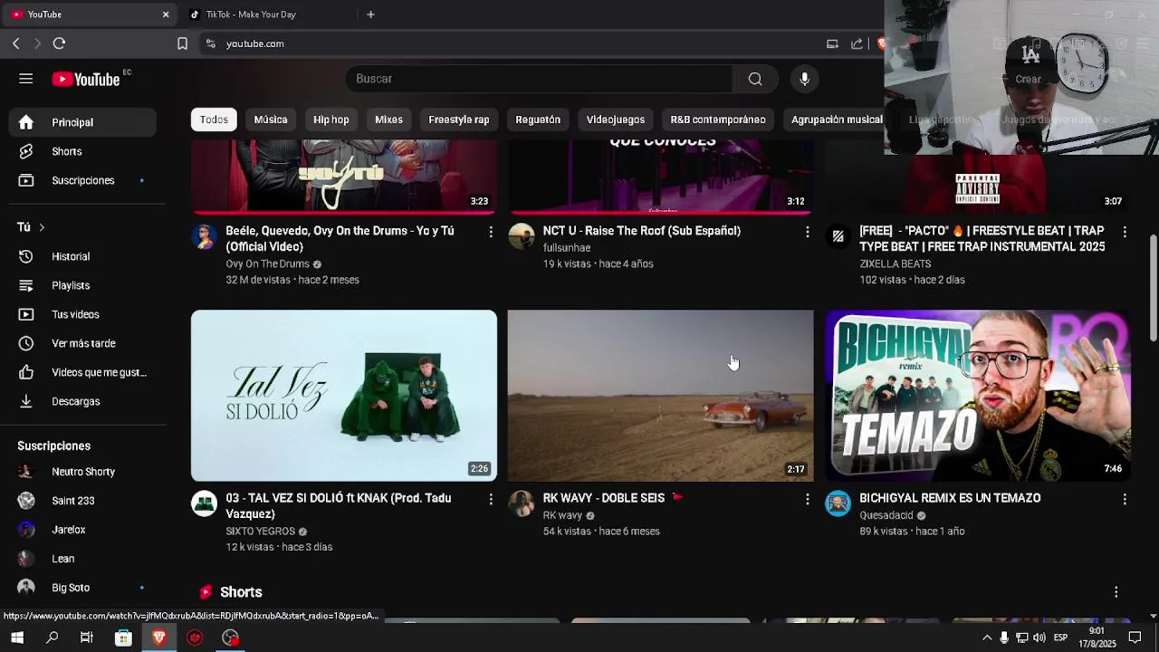Click Brave browser taskbar icon
The width and height of the screenshot is (1159, 652).
pyautogui.click(x=159, y=638)
